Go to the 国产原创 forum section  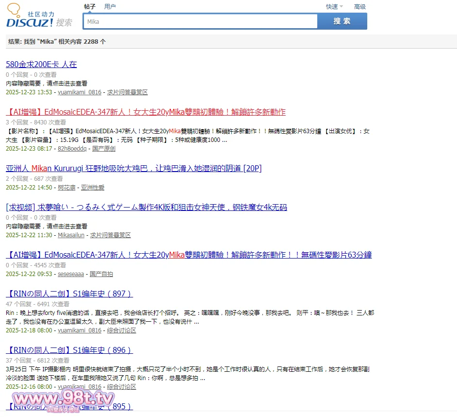(104, 149)
